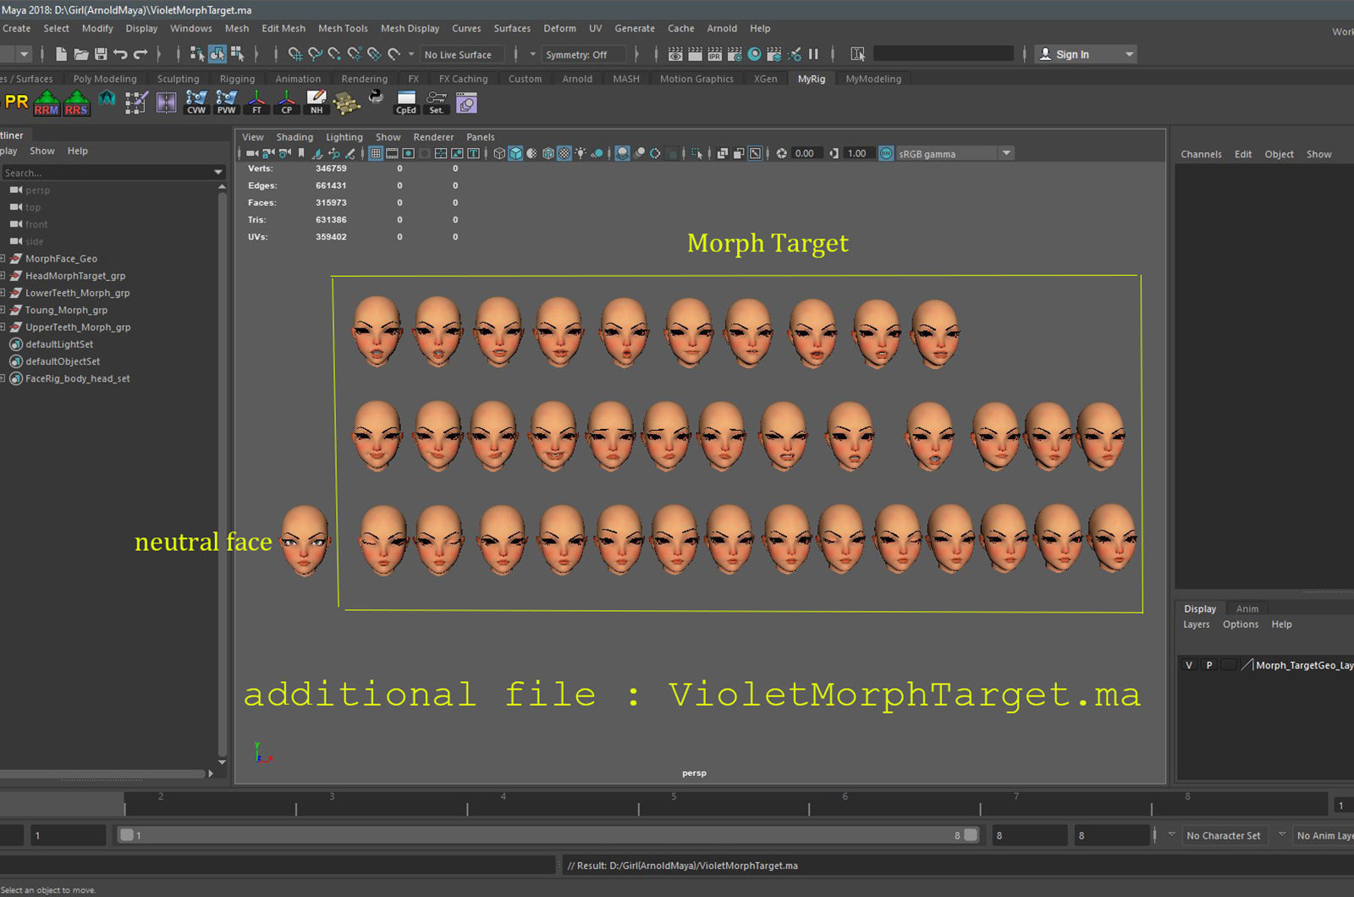Click the lattice points shelf icon
The width and height of the screenshot is (1354, 897).
pos(346,103)
